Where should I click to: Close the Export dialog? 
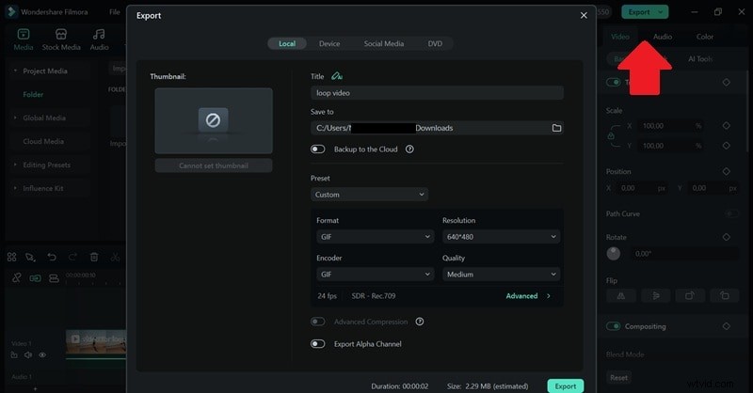point(582,16)
